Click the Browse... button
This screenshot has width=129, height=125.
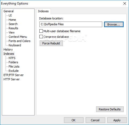114,24
